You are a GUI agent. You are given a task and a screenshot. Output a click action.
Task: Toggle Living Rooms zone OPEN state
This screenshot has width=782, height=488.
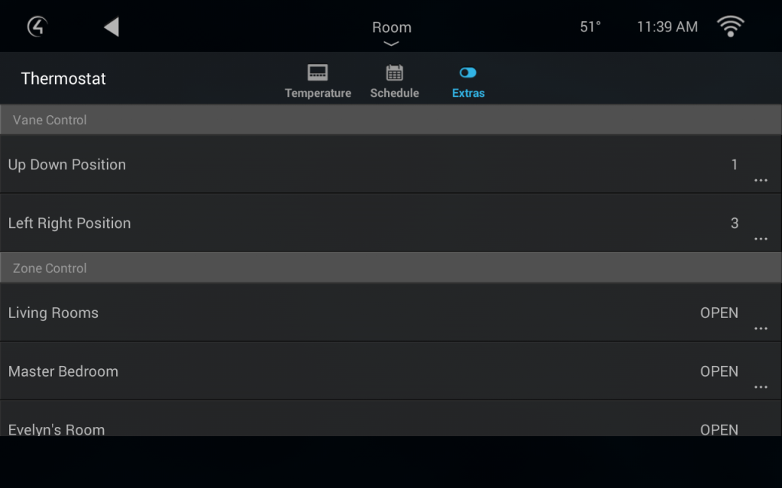(719, 313)
